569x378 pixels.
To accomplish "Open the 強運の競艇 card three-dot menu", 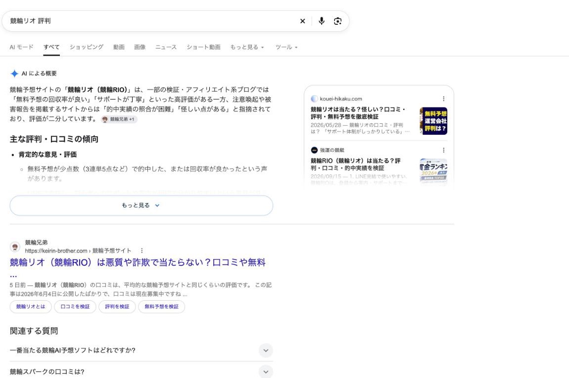I will pos(443,150).
